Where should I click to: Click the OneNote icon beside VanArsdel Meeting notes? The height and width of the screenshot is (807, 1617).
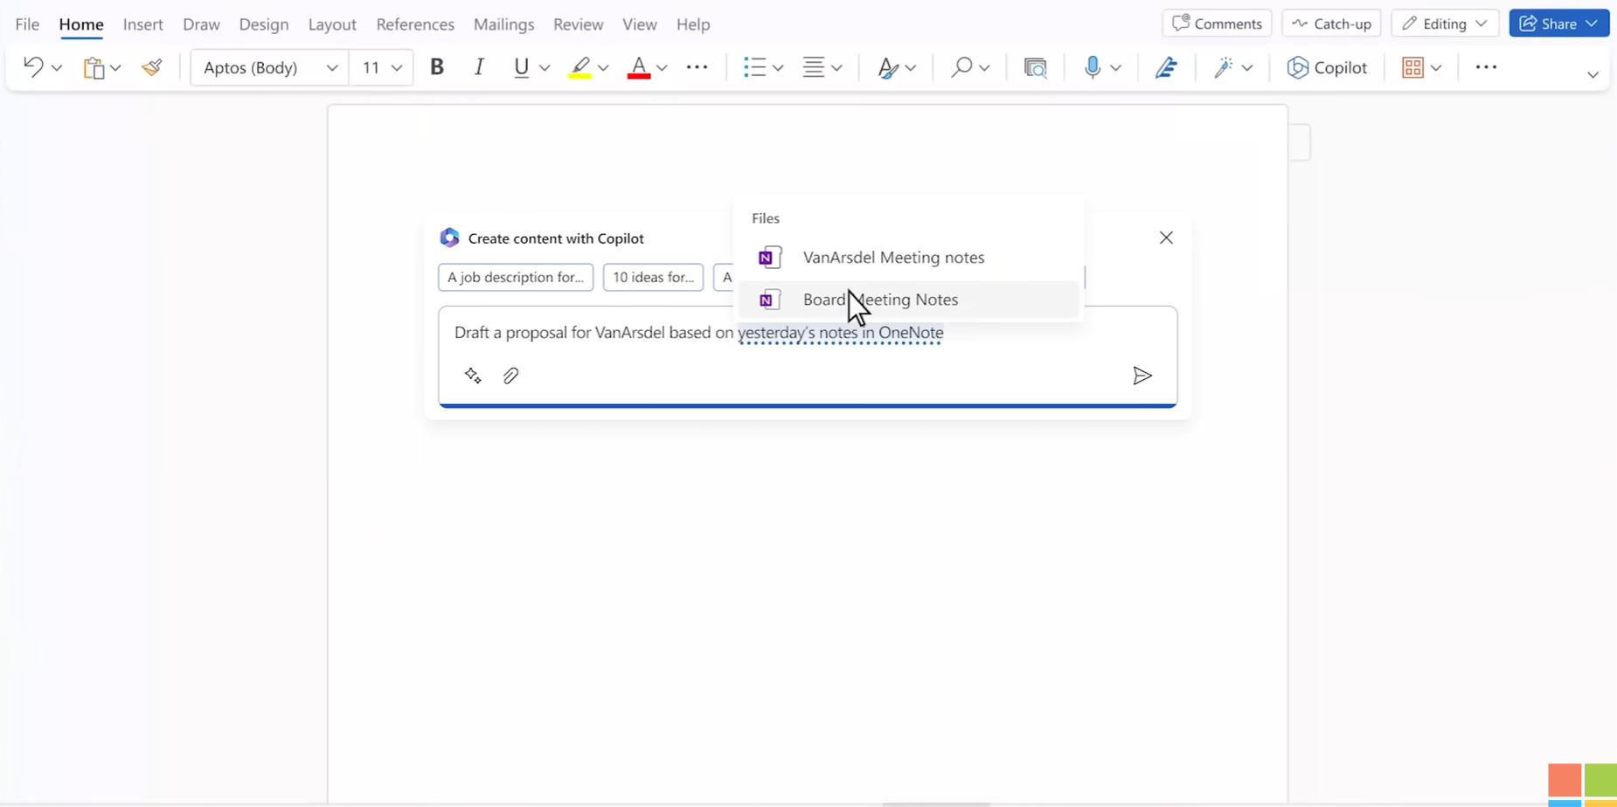[x=769, y=258]
